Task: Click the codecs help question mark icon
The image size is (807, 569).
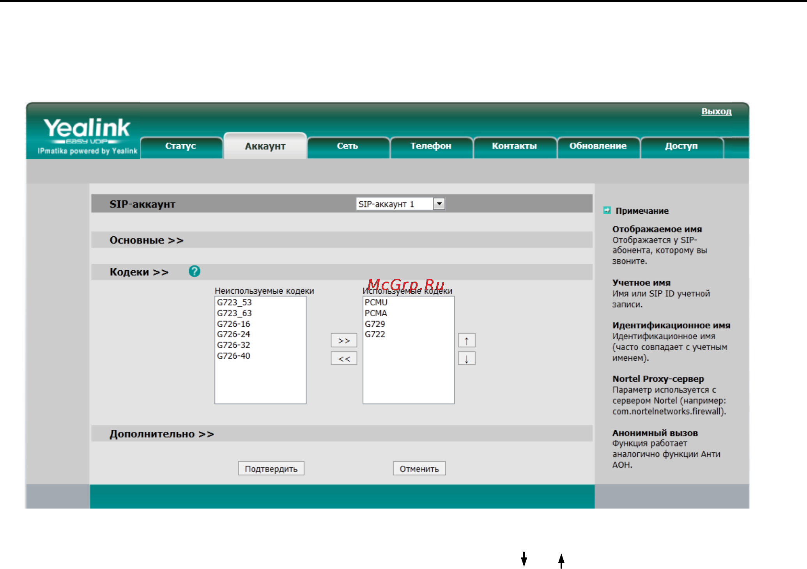Action: point(194,271)
